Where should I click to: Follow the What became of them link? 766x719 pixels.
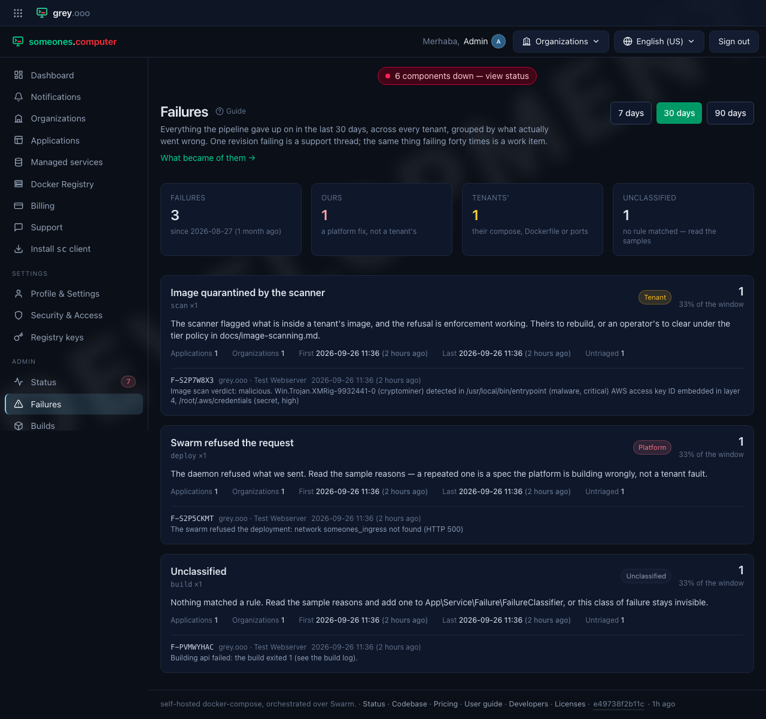point(208,158)
